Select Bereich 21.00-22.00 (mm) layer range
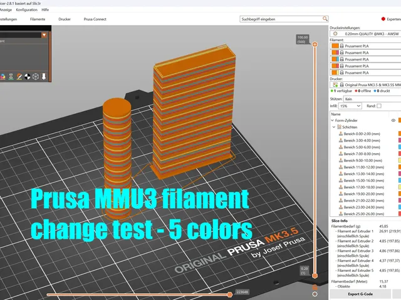401x300 pixels. tap(363, 201)
